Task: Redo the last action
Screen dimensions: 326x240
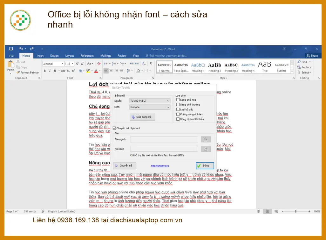Action: coord(32,48)
